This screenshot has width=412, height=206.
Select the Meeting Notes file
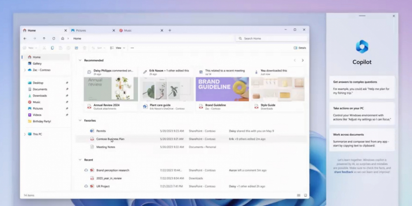(x=191, y=147)
